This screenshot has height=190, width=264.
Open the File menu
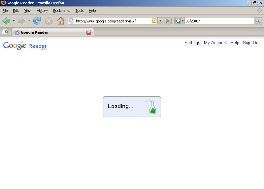(x=5, y=11)
